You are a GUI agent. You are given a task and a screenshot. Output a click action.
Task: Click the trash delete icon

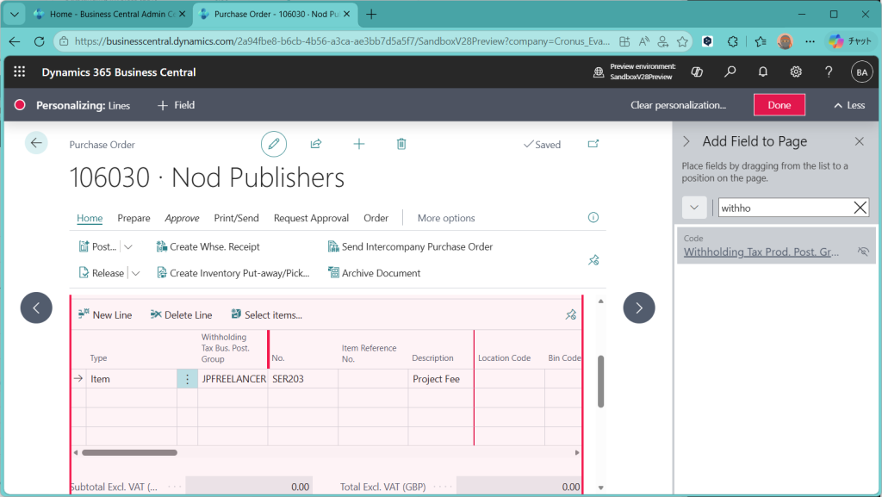click(x=401, y=144)
